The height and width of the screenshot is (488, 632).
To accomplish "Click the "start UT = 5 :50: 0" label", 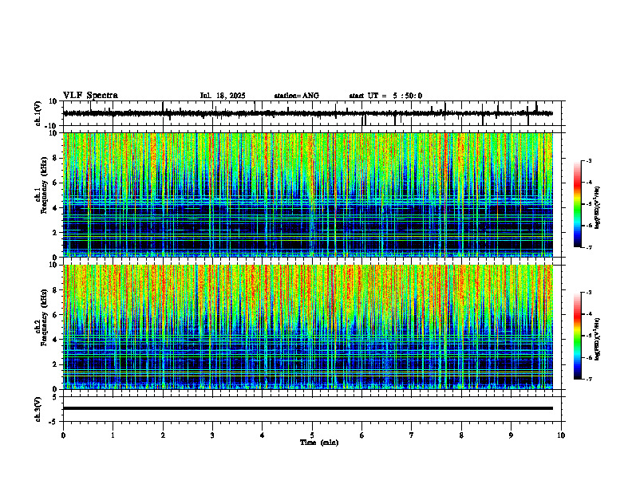I will coord(385,96).
